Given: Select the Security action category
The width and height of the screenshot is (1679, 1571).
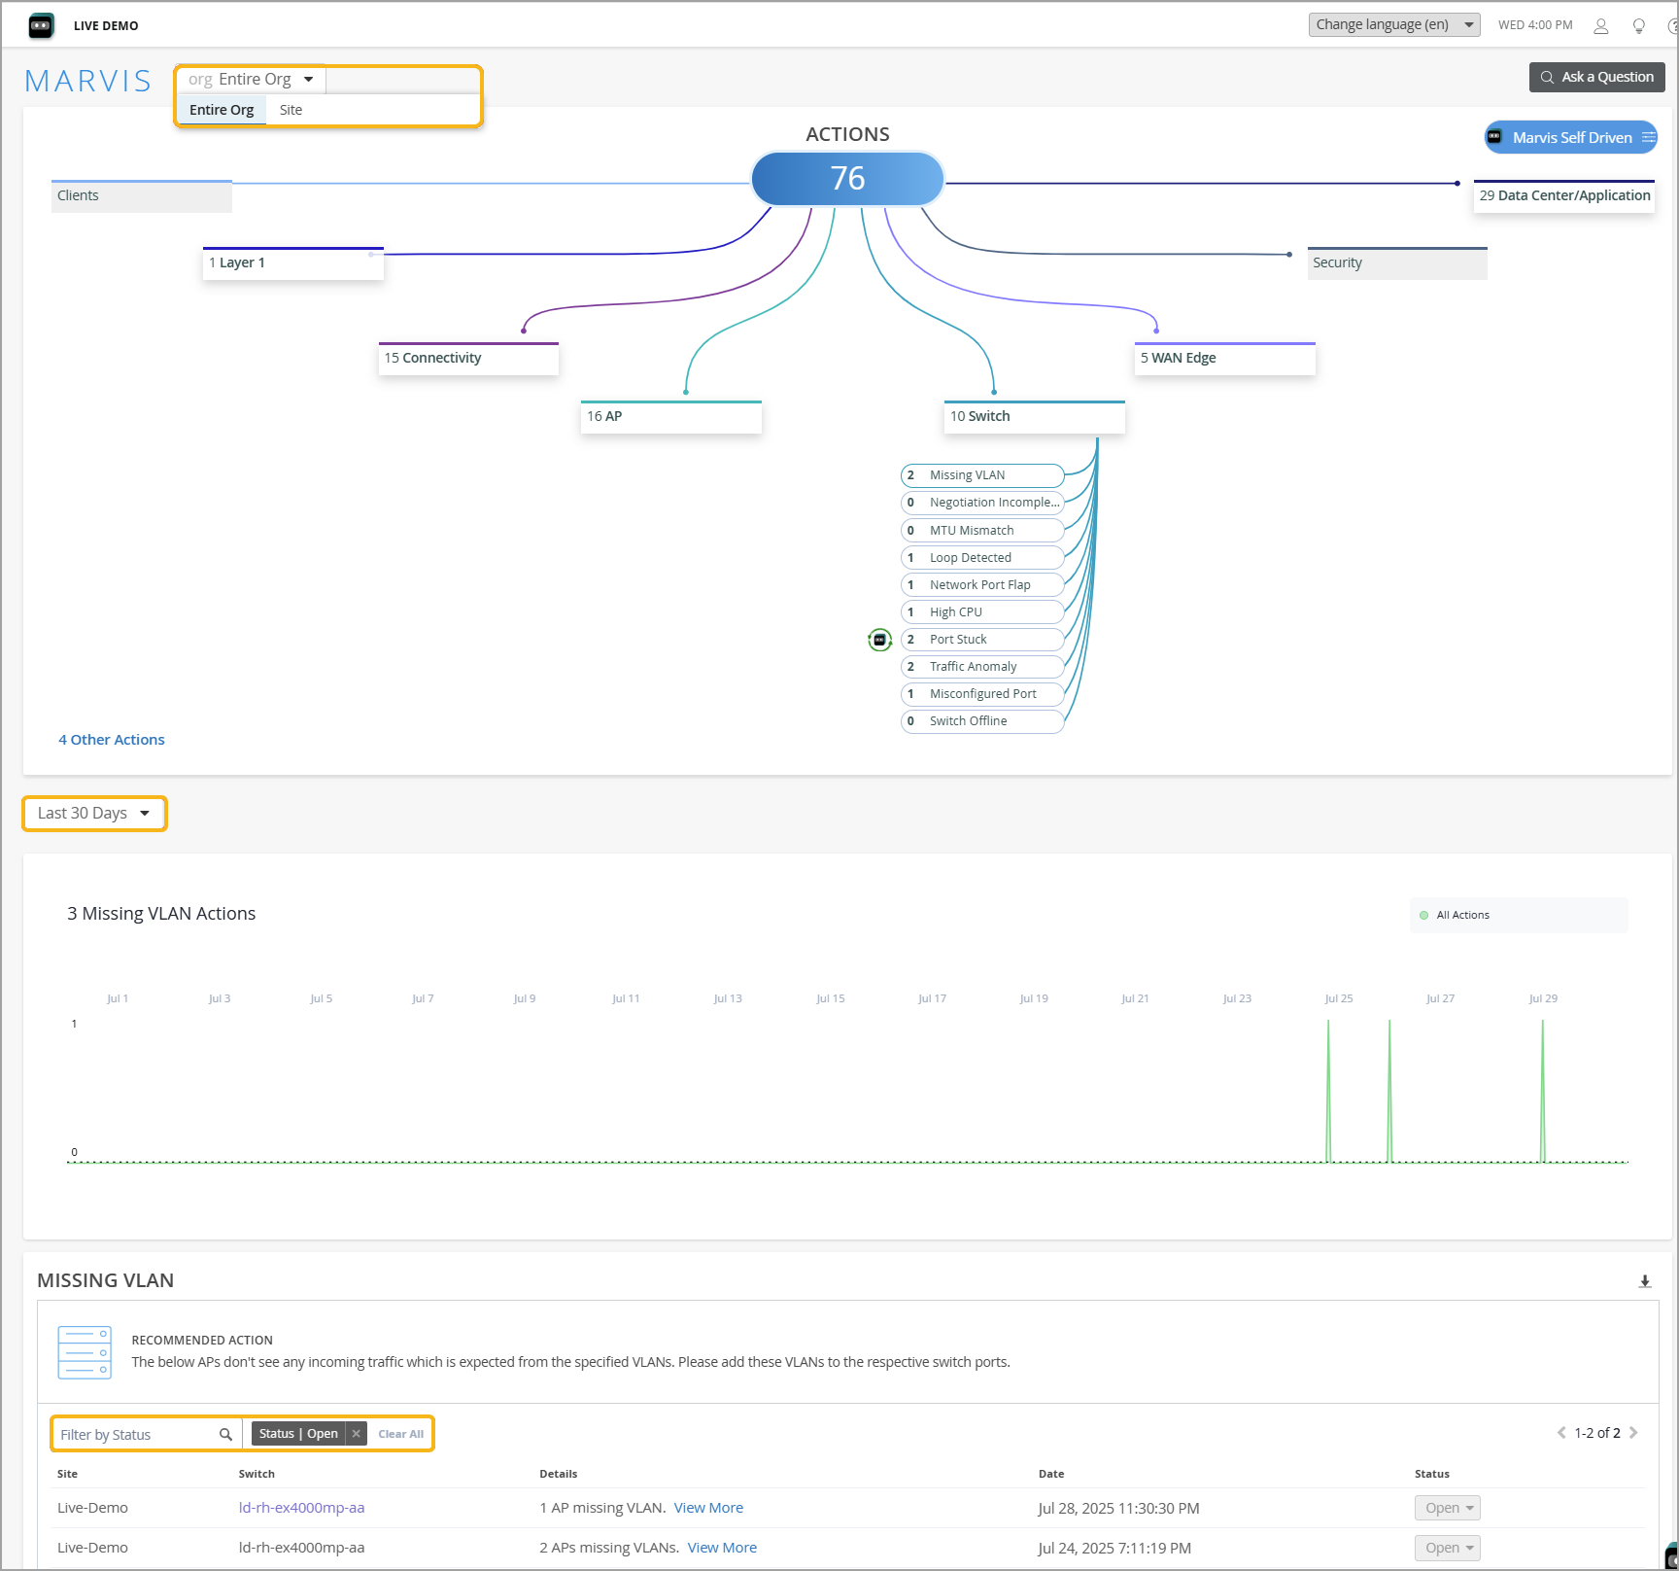Looking at the screenshot, I should click(1397, 262).
